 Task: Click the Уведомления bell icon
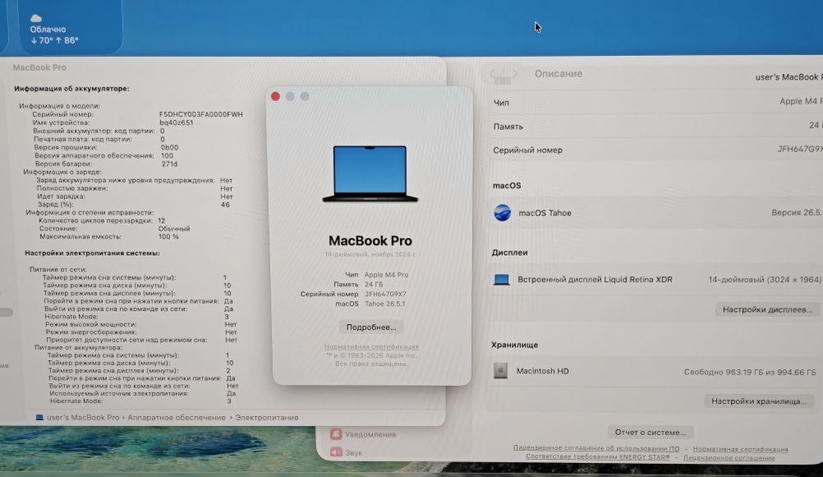point(336,434)
